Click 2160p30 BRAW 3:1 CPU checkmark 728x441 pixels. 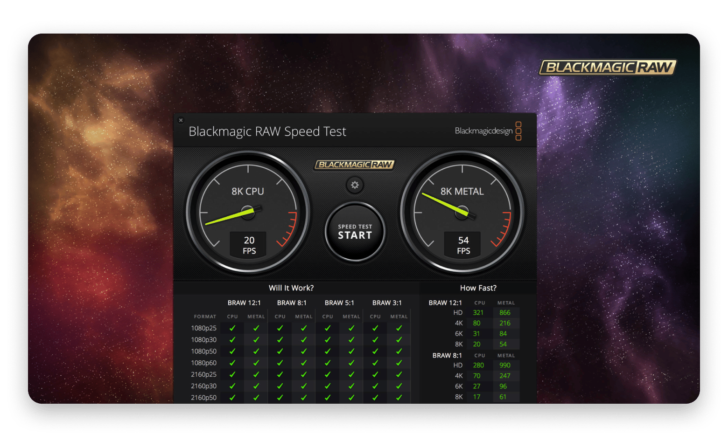pyautogui.click(x=375, y=386)
